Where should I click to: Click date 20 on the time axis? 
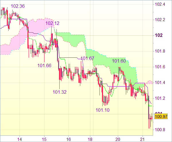coord(118,139)
